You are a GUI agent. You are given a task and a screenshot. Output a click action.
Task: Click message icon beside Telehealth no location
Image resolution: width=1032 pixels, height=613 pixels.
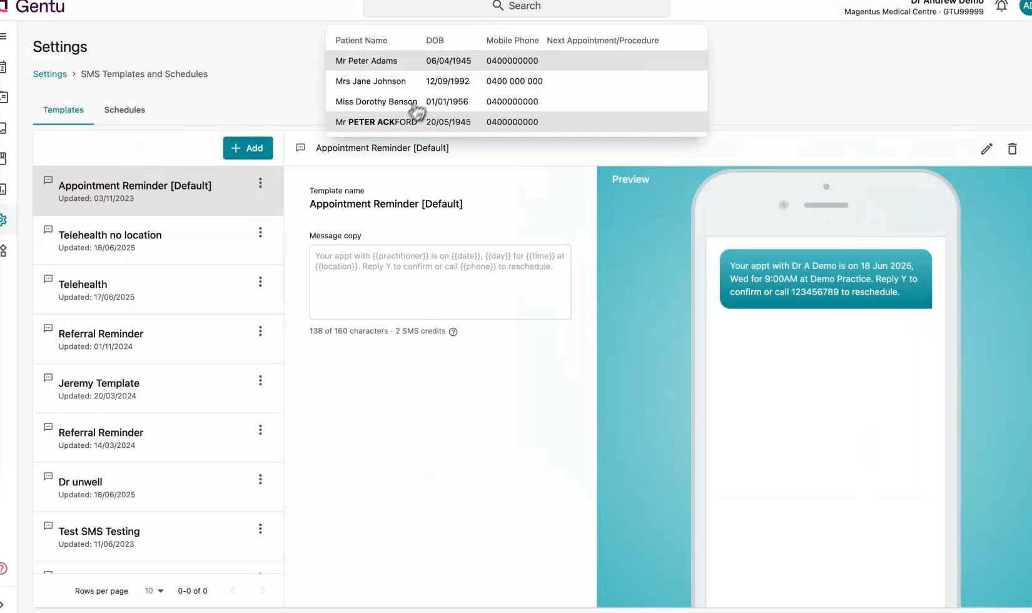48,230
